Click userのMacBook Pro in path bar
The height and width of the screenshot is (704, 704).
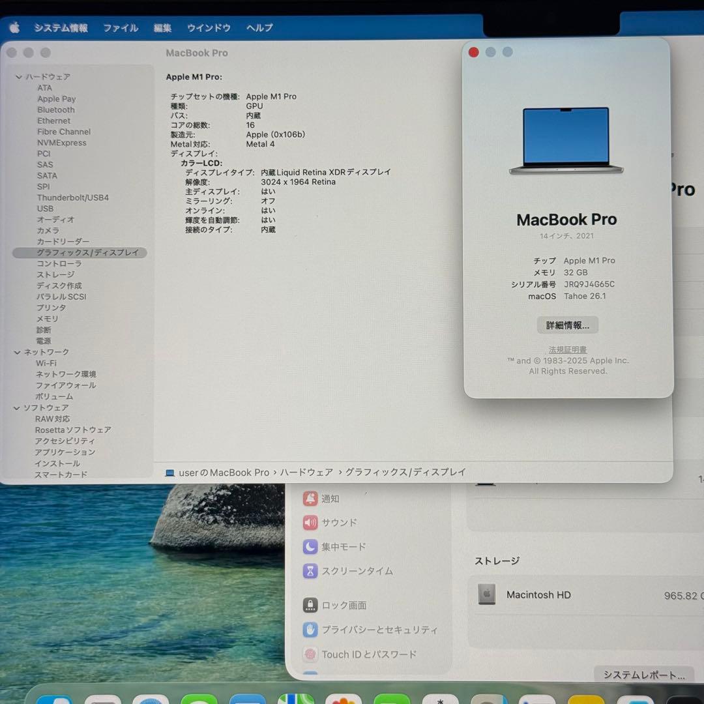tap(218, 473)
